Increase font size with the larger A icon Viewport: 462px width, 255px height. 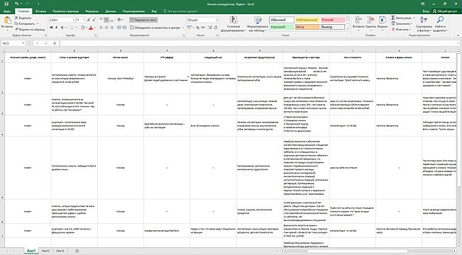coord(89,20)
